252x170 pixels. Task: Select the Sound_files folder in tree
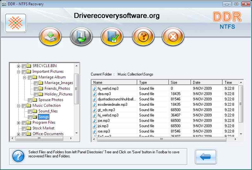(48, 111)
